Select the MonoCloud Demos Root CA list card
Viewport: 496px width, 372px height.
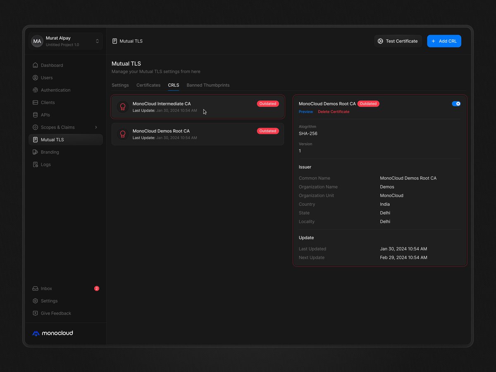click(x=198, y=134)
